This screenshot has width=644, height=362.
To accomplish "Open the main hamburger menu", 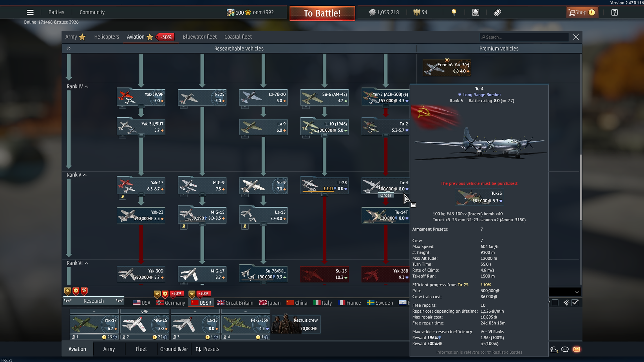I will click(30, 12).
